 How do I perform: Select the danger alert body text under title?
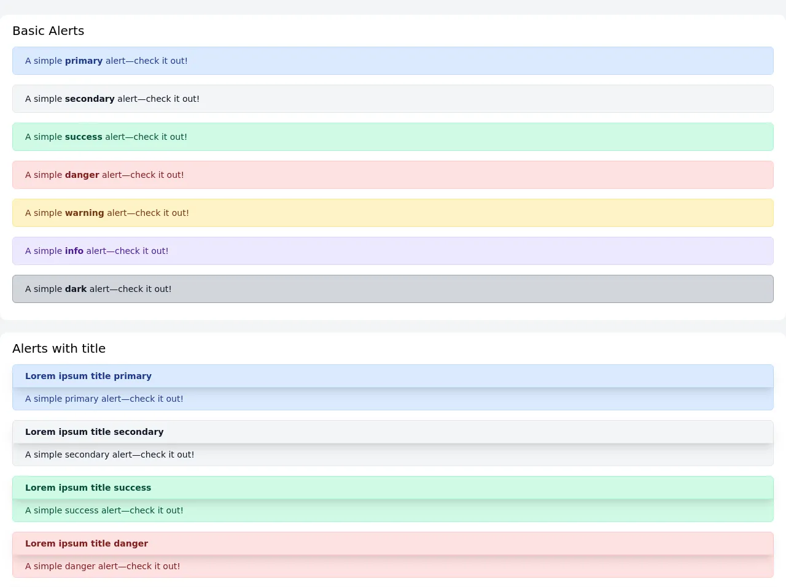tap(103, 566)
